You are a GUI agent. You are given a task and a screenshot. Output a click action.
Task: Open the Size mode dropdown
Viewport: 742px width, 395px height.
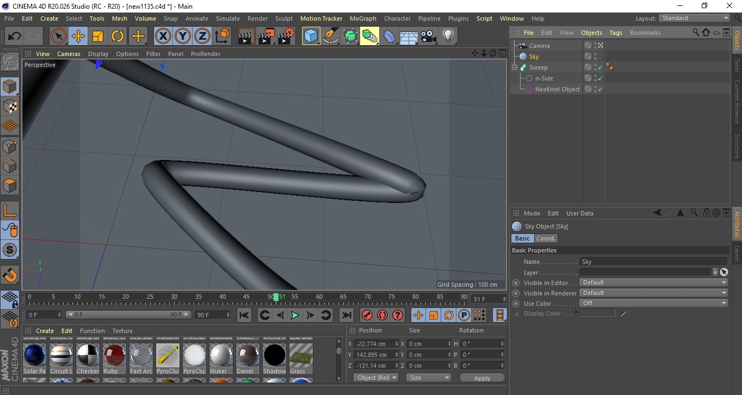pos(429,378)
